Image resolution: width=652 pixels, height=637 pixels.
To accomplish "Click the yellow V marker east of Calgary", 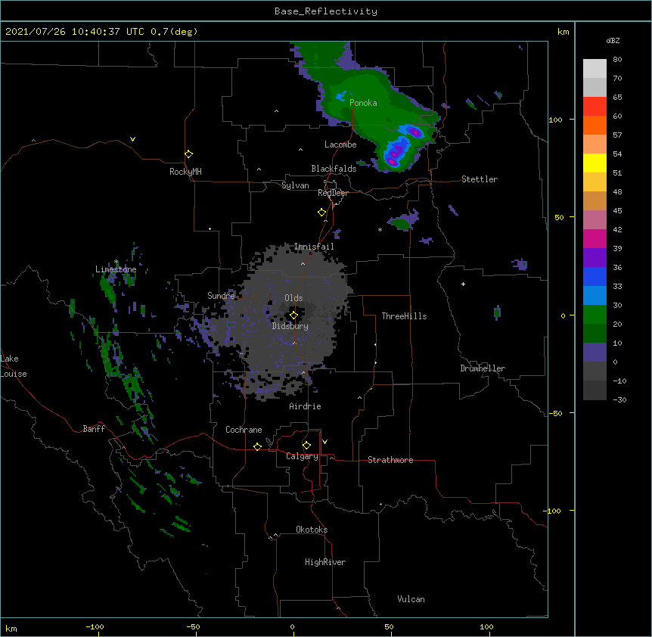I will (x=324, y=442).
